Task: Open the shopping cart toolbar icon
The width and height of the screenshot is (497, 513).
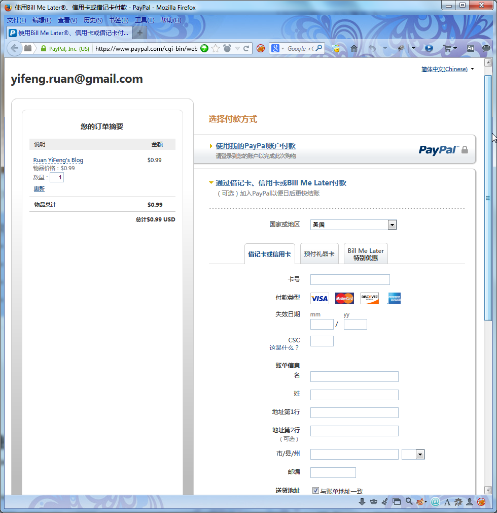Action: pyautogui.click(x=447, y=48)
